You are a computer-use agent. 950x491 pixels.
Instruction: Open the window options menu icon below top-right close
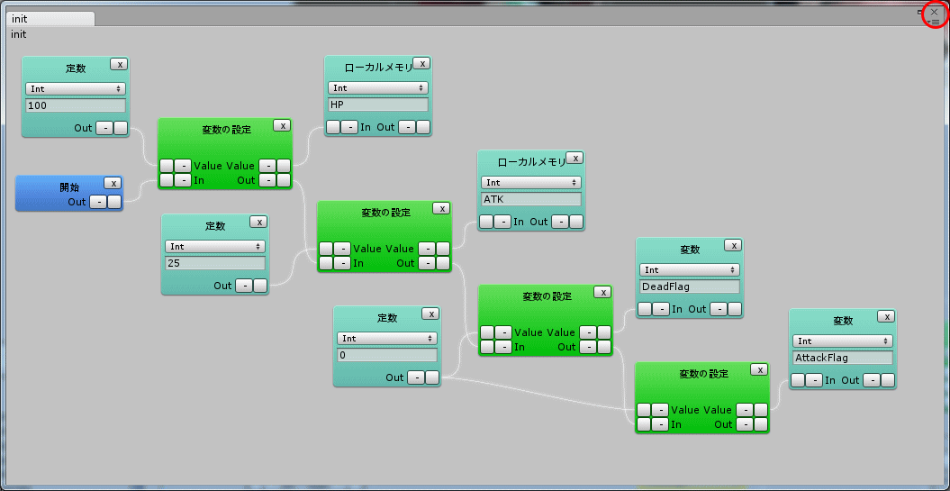[935, 22]
